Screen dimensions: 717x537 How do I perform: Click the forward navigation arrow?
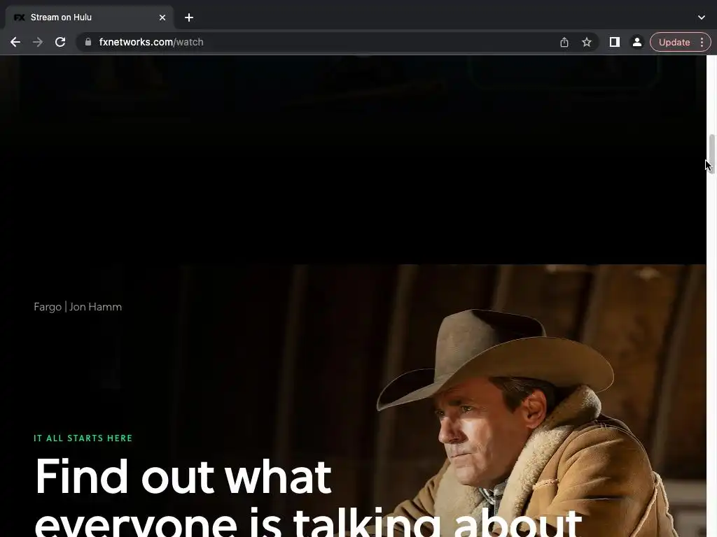38,42
